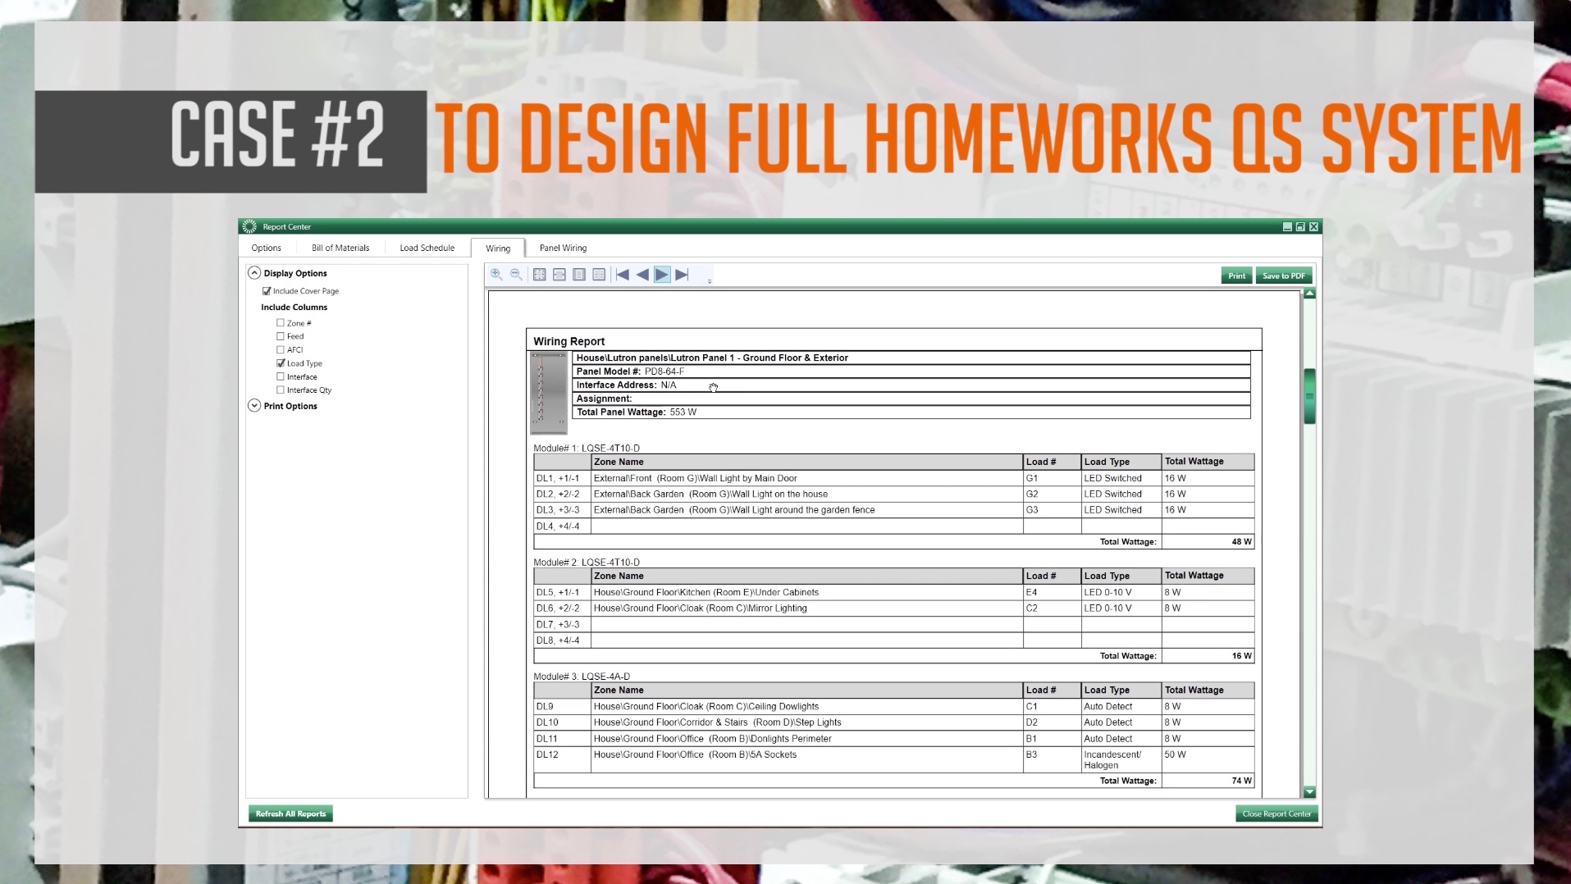Click load number G1 cell
The image size is (1571, 884).
coord(1053,478)
